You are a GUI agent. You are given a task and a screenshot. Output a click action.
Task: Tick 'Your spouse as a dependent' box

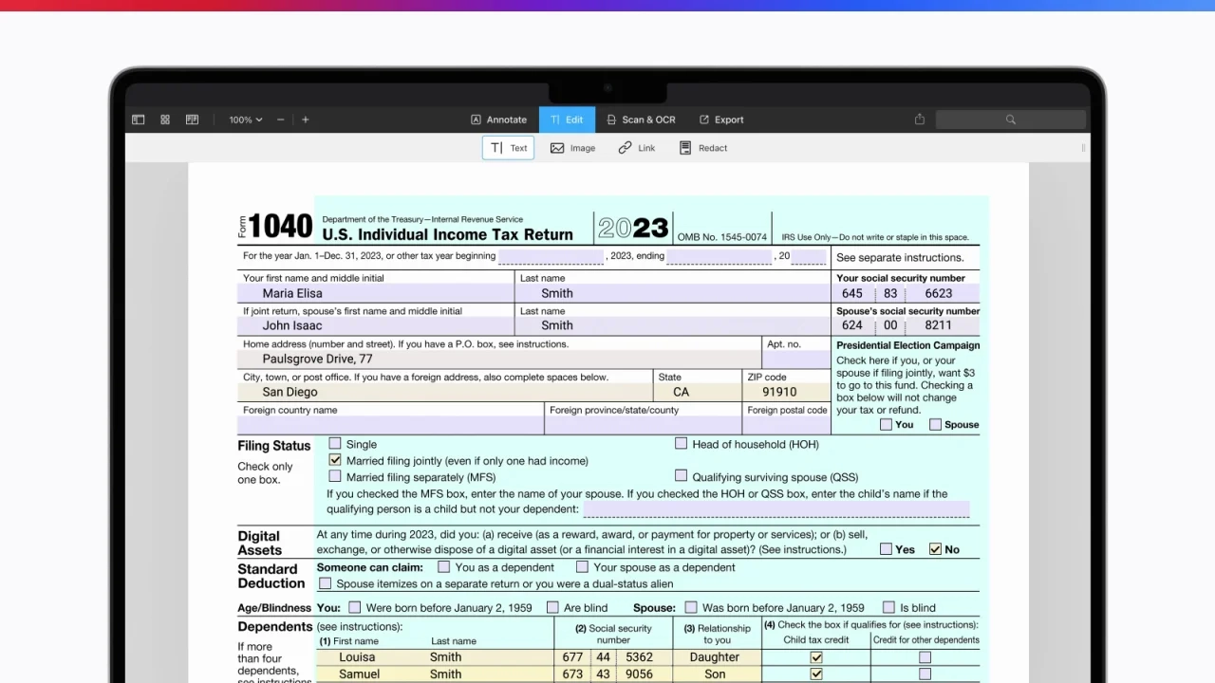click(x=581, y=567)
